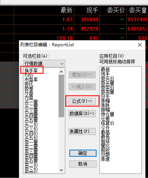Select 市盈率 in the available columns list
This screenshot has width=148, height=178.
(x=31, y=79)
